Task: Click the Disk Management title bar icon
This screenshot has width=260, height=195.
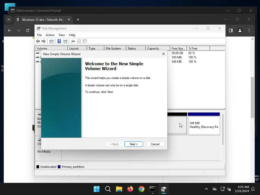Action: click(39, 28)
